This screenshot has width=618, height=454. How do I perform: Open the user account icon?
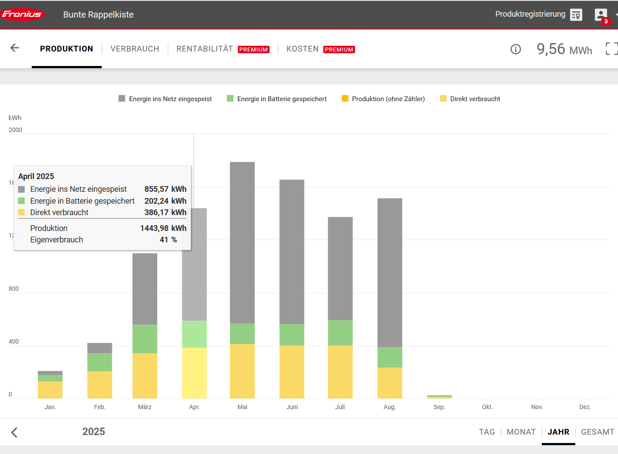[x=600, y=15]
